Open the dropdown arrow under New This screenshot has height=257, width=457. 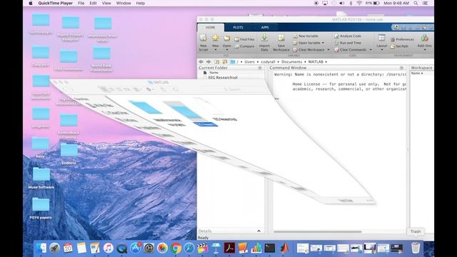coord(216,50)
